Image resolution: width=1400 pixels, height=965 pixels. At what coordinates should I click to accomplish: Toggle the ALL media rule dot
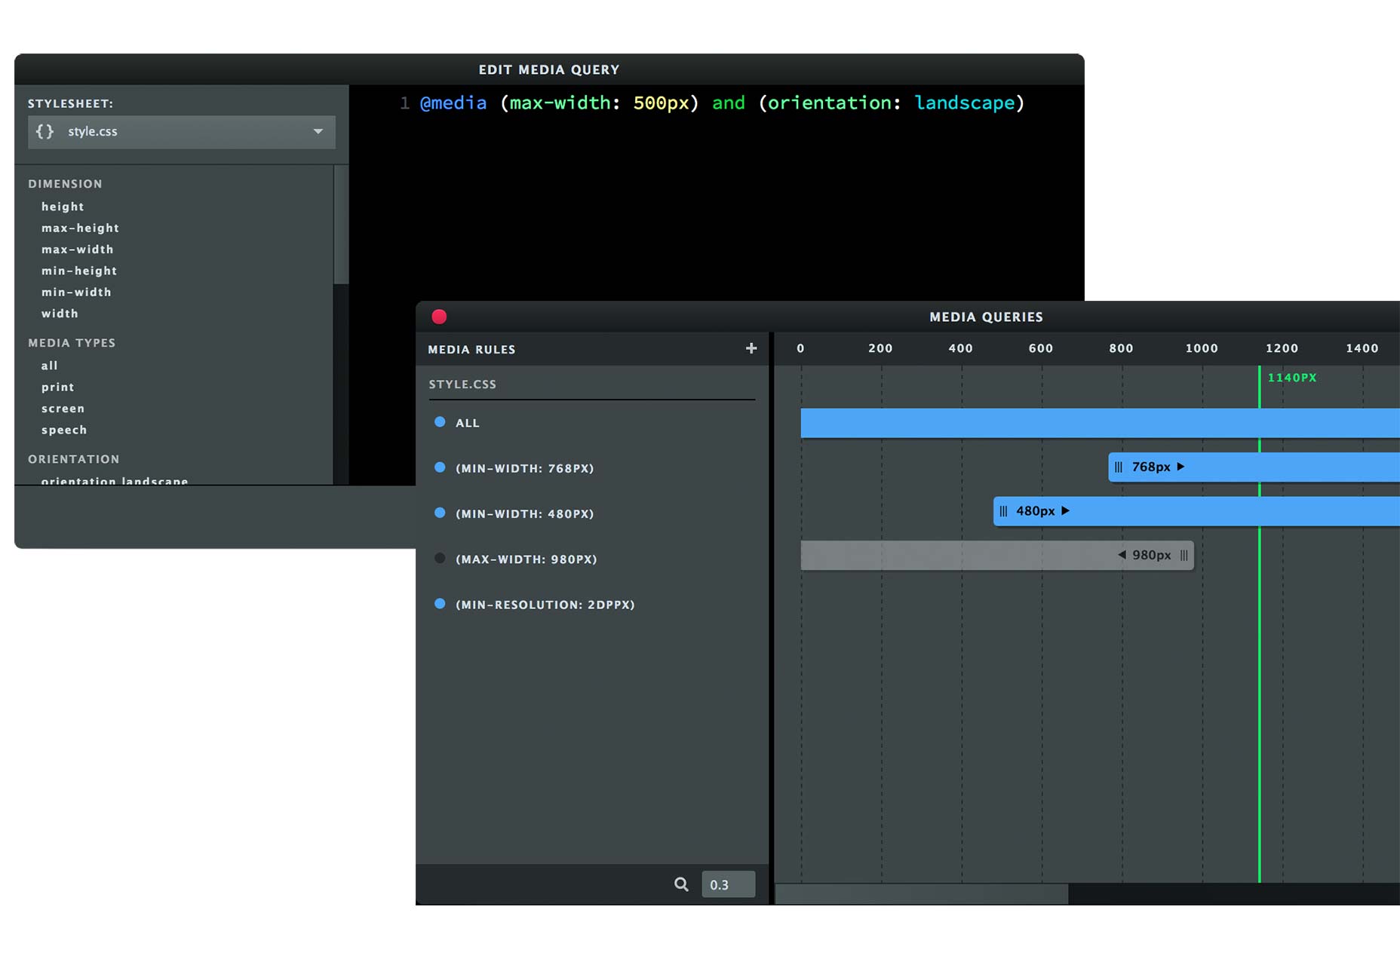(440, 422)
